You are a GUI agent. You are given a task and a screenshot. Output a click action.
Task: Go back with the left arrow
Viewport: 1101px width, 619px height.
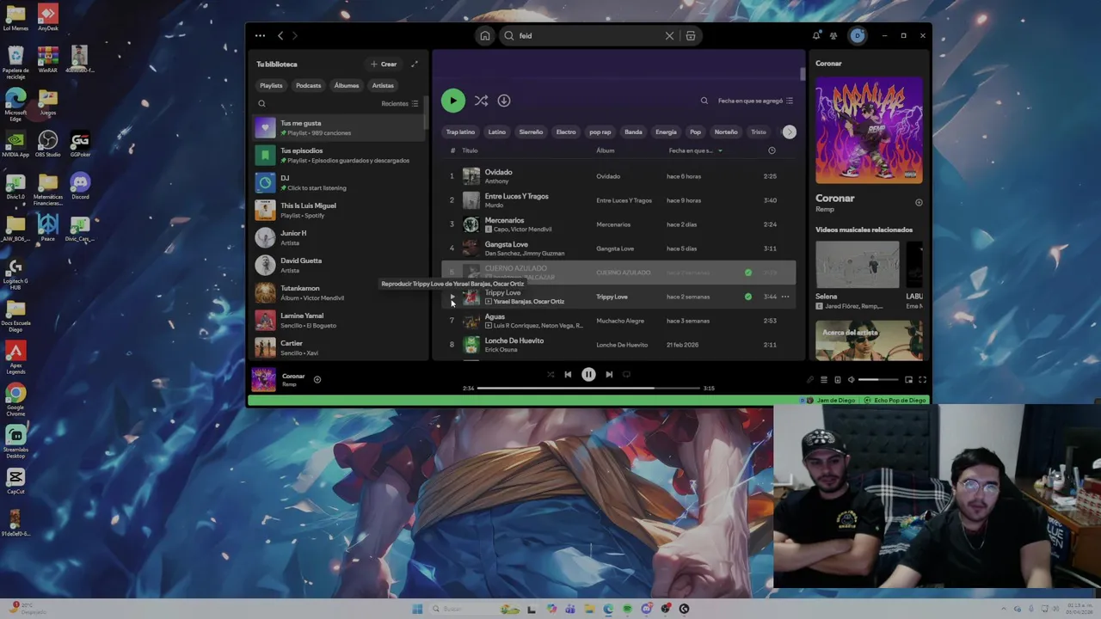coord(280,36)
